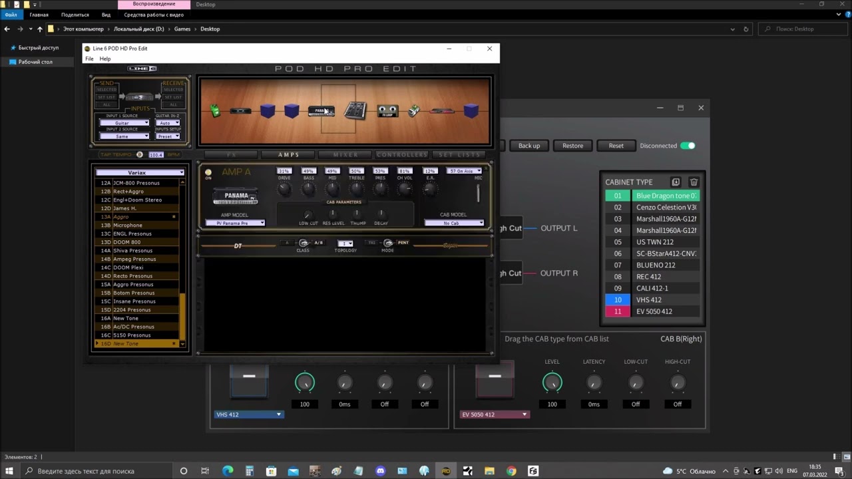Toggle the CAB A blue bypass pedal
The height and width of the screenshot is (479, 852).
(x=249, y=381)
